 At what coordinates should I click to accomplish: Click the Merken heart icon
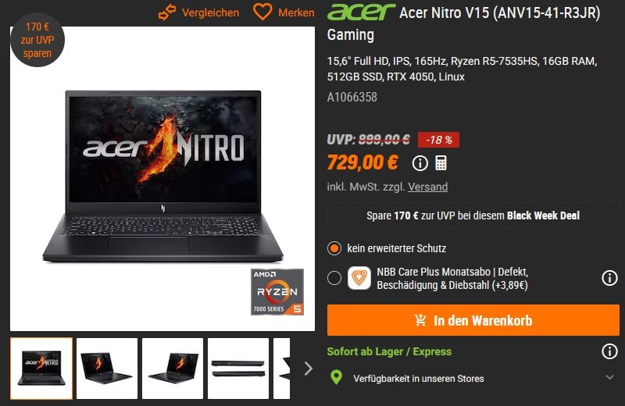pyautogui.click(x=262, y=12)
